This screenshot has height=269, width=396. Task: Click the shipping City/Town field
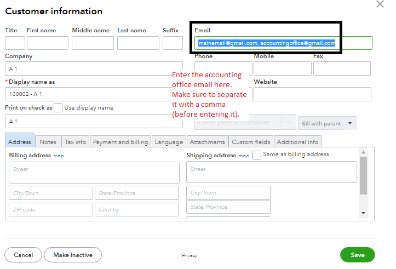228,193
